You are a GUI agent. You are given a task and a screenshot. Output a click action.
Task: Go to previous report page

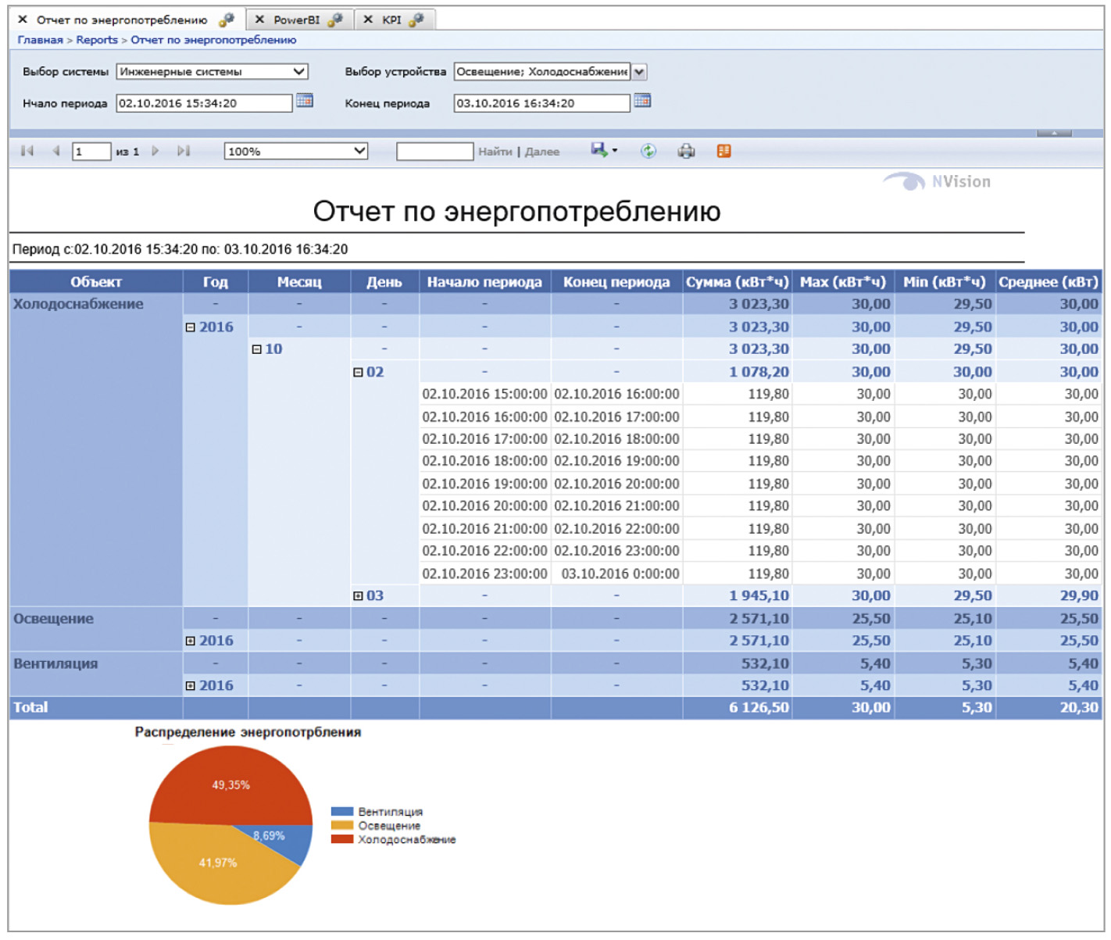pyautogui.click(x=55, y=151)
